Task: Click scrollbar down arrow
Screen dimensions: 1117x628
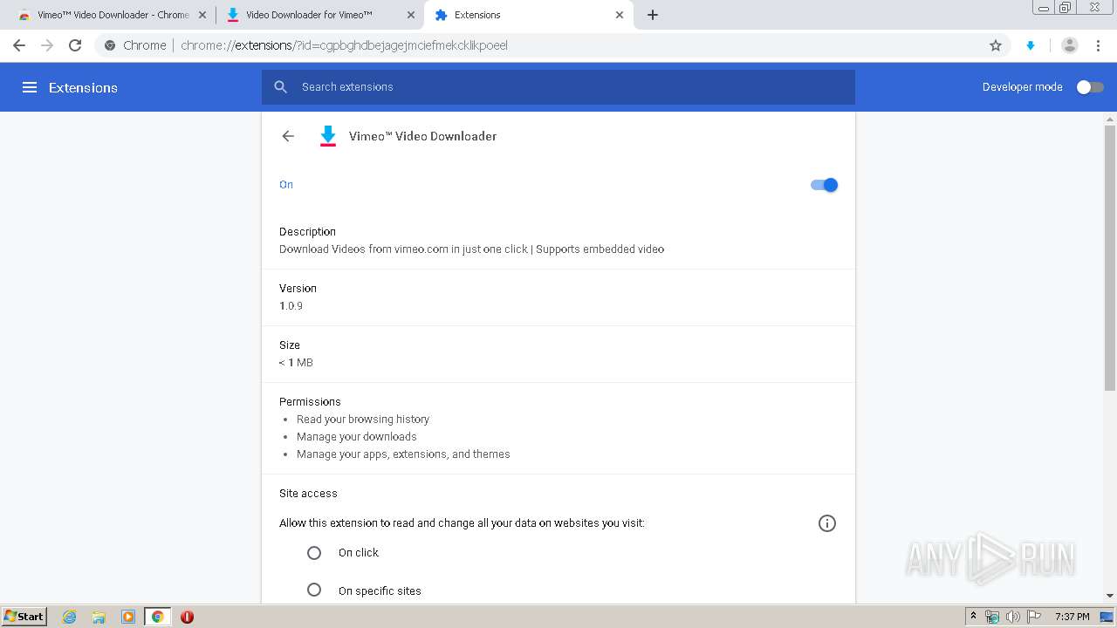Action: tap(1110, 596)
